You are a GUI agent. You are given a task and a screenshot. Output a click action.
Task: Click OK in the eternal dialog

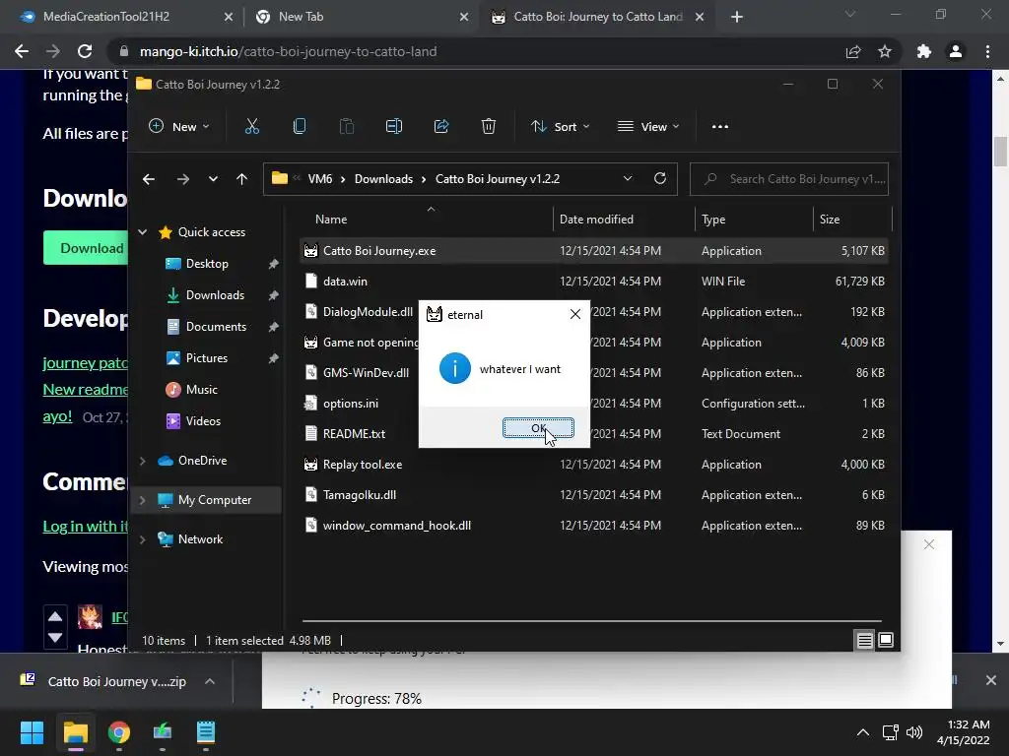[538, 428]
